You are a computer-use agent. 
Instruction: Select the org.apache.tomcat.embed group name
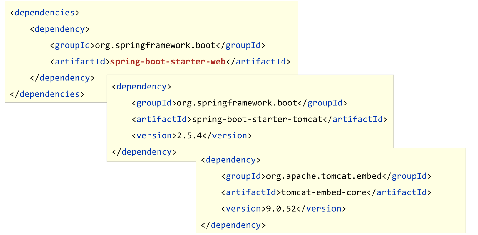[324, 176]
